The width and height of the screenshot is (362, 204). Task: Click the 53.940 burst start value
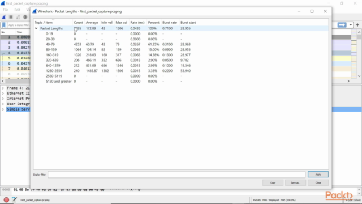click(x=186, y=71)
